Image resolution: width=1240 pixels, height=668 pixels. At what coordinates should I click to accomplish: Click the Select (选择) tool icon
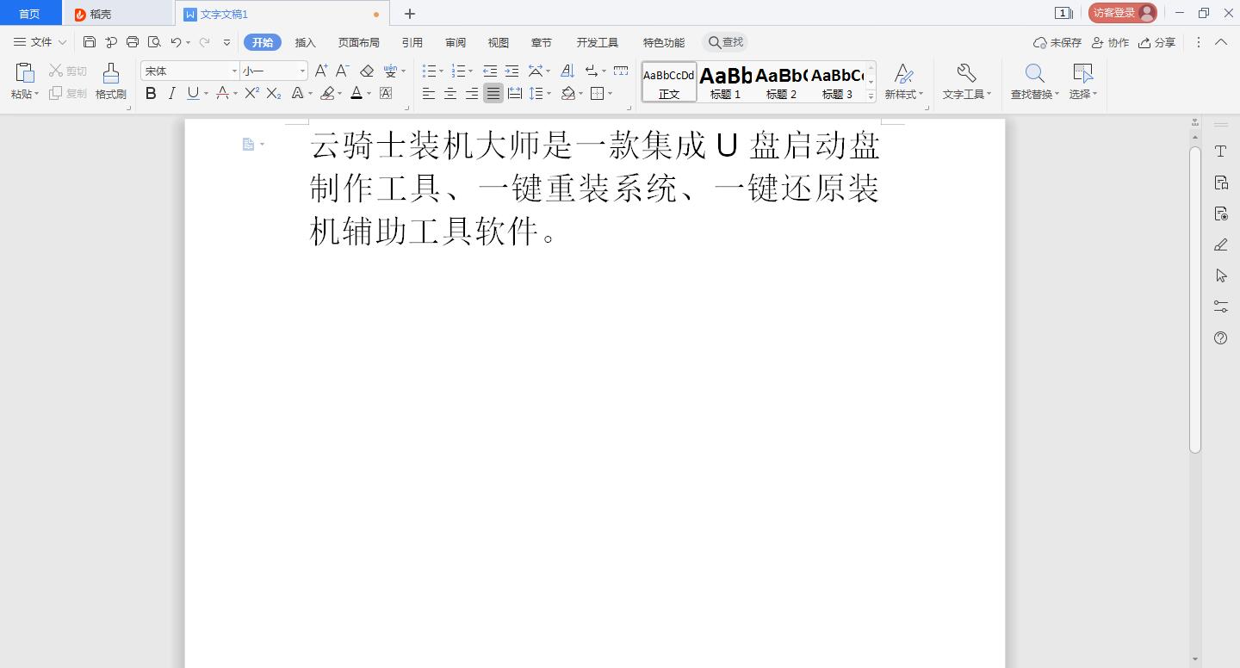point(1082,73)
